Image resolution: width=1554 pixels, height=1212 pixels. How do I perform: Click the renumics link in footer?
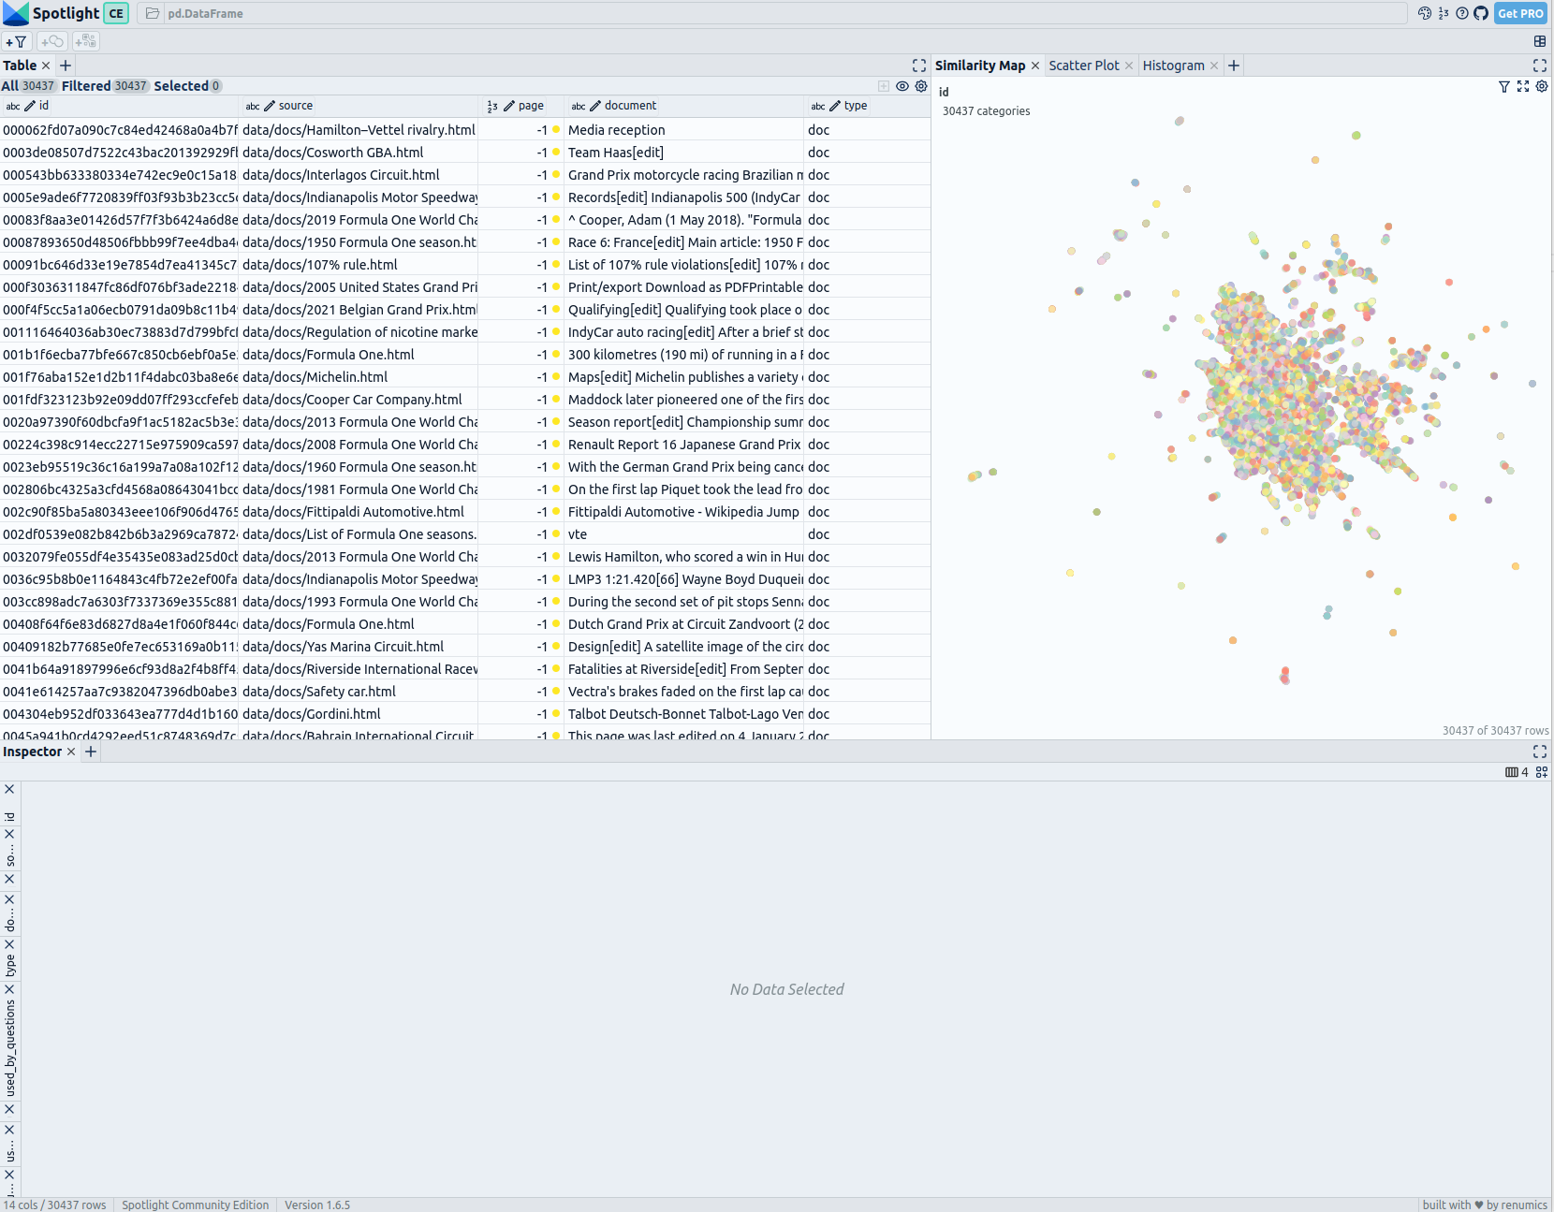tap(1526, 1205)
